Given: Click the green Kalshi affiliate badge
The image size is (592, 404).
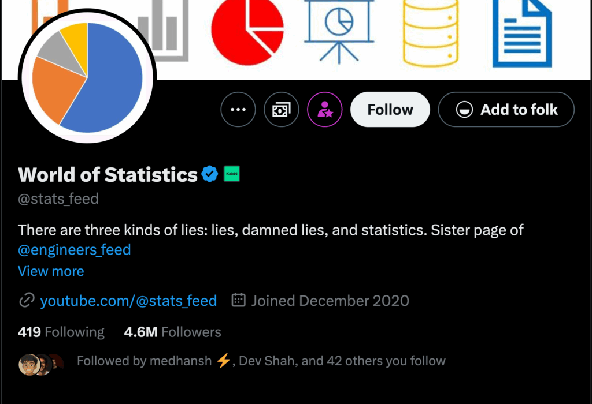Looking at the screenshot, I should (231, 174).
